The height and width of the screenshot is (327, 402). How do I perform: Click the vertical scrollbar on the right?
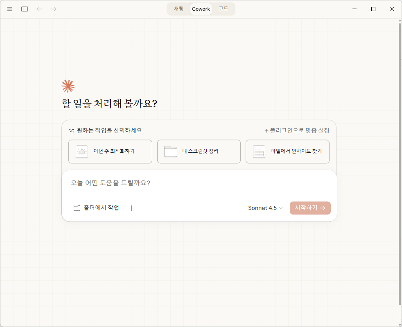point(400,164)
